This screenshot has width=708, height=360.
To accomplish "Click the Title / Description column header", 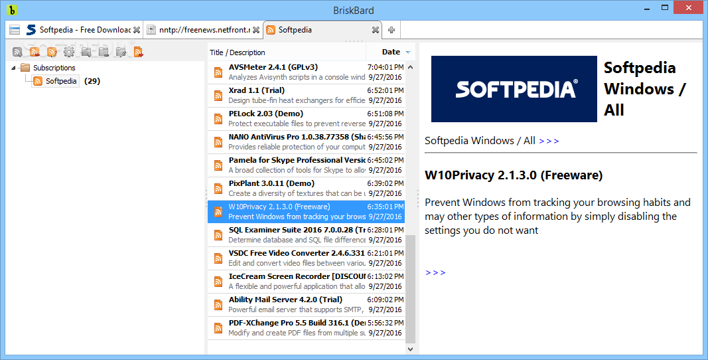I will (x=287, y=52).
